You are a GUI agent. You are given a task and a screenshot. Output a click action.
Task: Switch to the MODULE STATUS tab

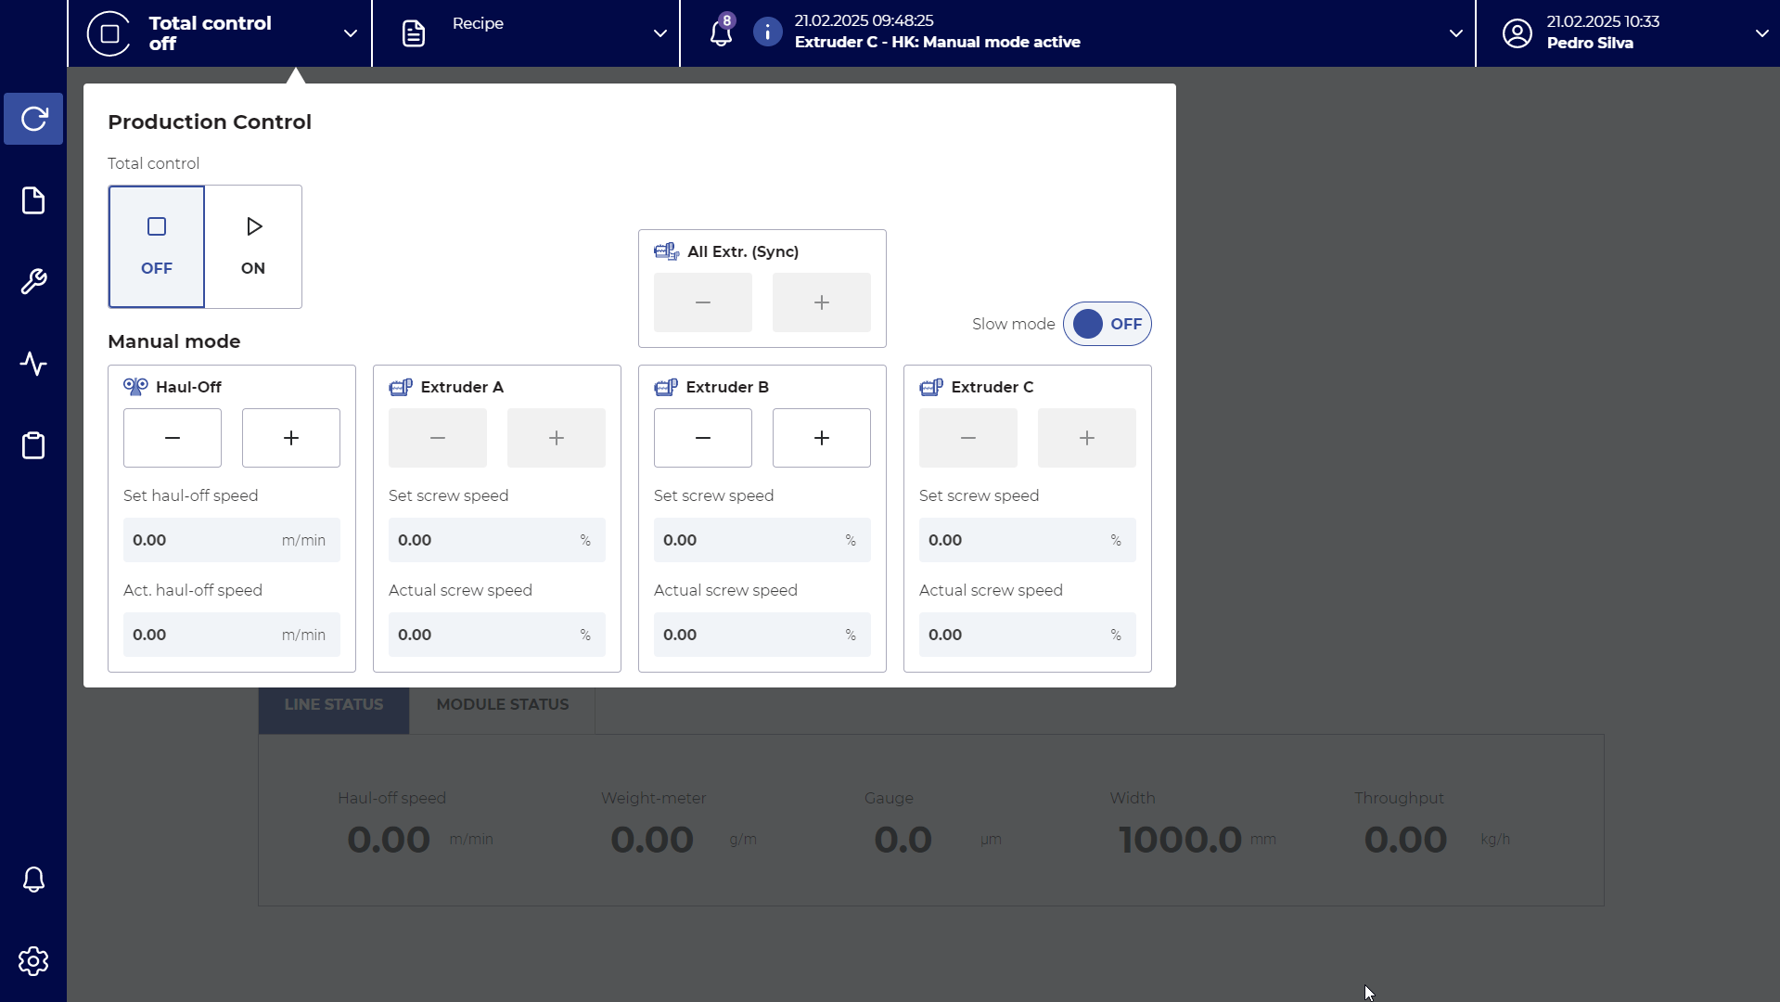(502, 705)
